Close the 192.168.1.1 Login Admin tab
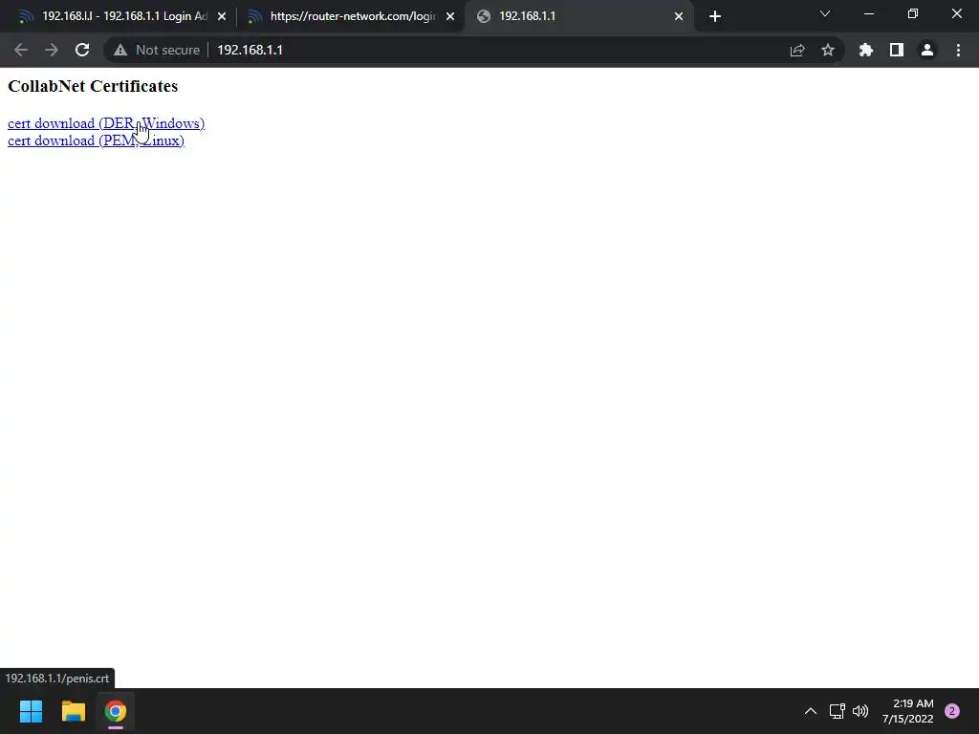The height and width of the screenshot is (734, 979). pos(222,16)
